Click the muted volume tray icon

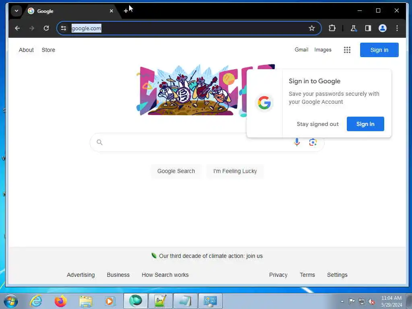tap(371, 302)
